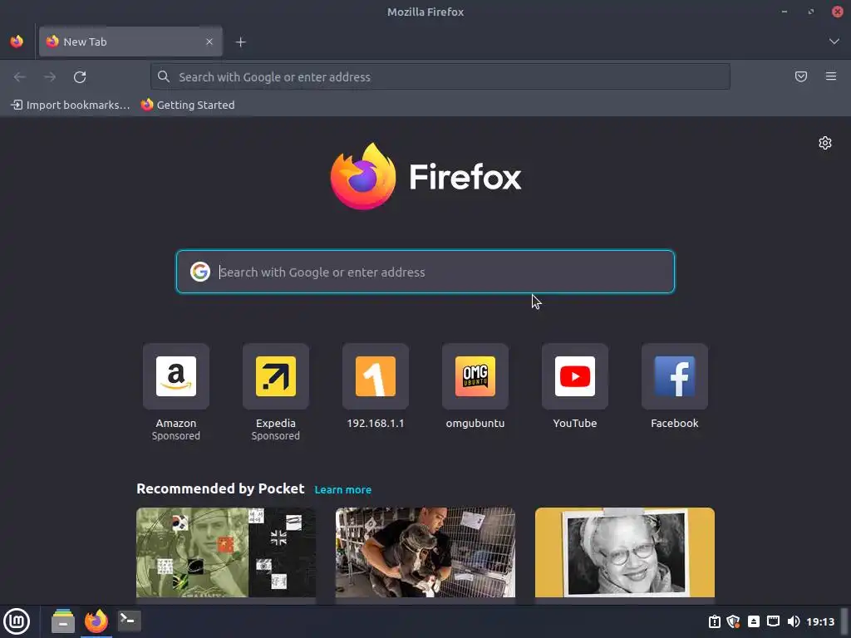Click the Google icon in search box
The height and width of the screenshot is (638, 851).
pyautogui.click(x=199, y=272)
